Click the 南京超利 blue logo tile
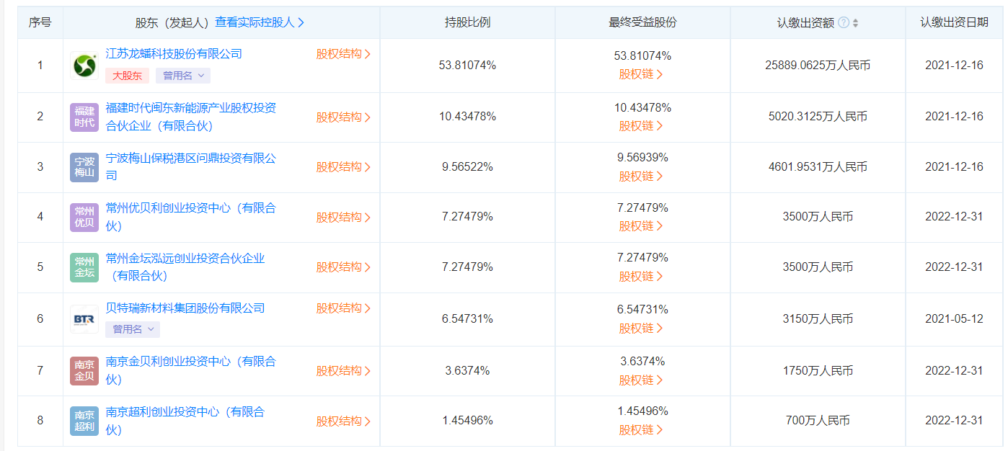The width and height of the screenshot is (1008, 451). click(84, 421)
